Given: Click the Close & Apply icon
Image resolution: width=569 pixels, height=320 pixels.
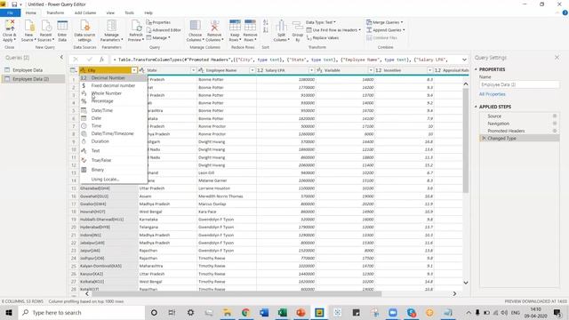Looking at the screenshot, I should pyautogui.click(x=10, y=26).
